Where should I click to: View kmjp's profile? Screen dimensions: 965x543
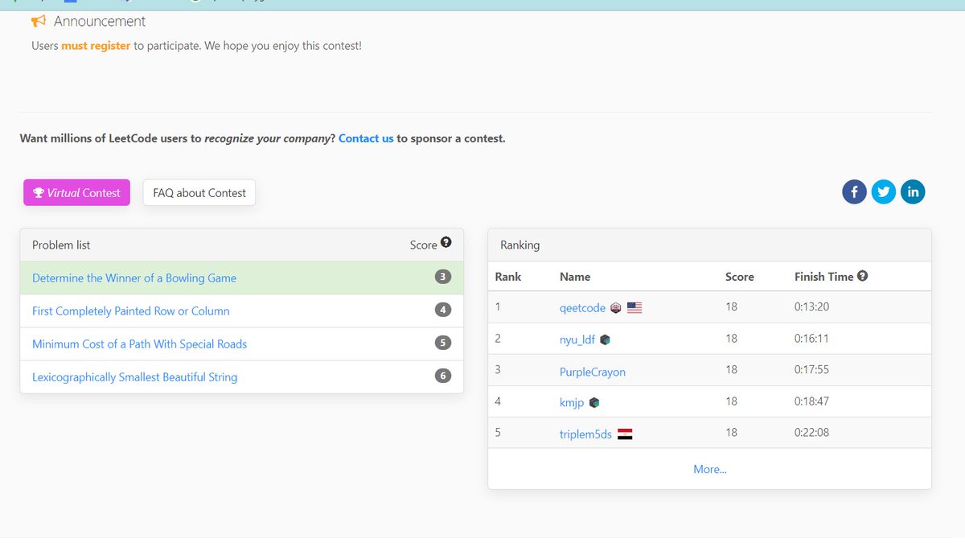point(572,402)
